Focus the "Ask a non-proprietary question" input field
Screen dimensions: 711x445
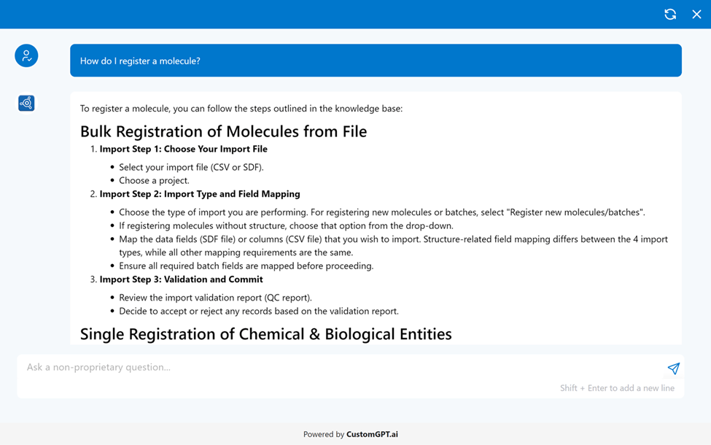coord(335,368)
